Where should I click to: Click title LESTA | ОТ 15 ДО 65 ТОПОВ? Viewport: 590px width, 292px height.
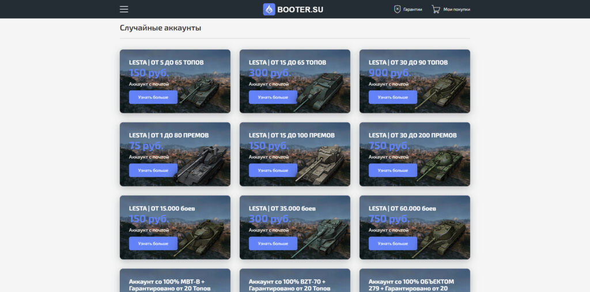(x=288, y=62)
